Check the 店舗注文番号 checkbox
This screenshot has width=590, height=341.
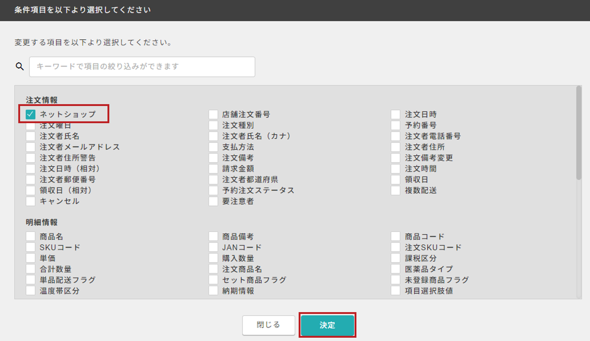213,114
